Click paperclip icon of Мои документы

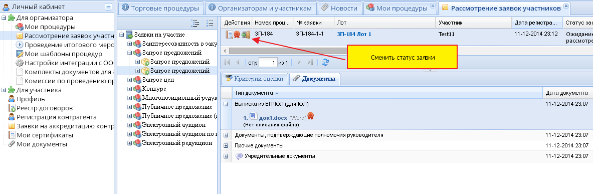click(x=12, y=144)
